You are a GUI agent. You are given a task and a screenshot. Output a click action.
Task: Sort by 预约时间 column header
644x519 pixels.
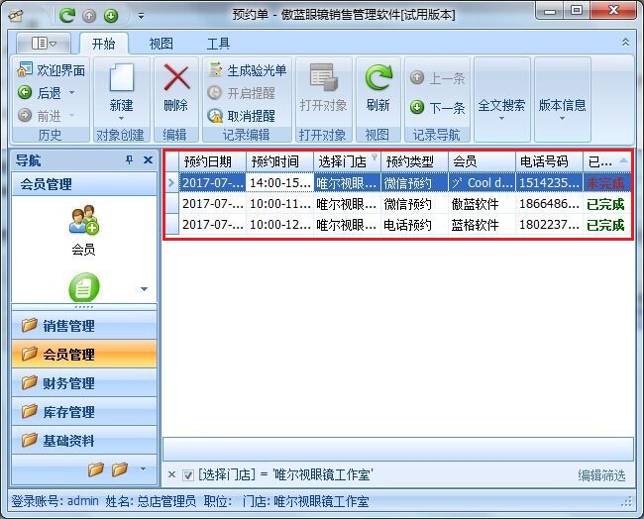tap(279, 161)
